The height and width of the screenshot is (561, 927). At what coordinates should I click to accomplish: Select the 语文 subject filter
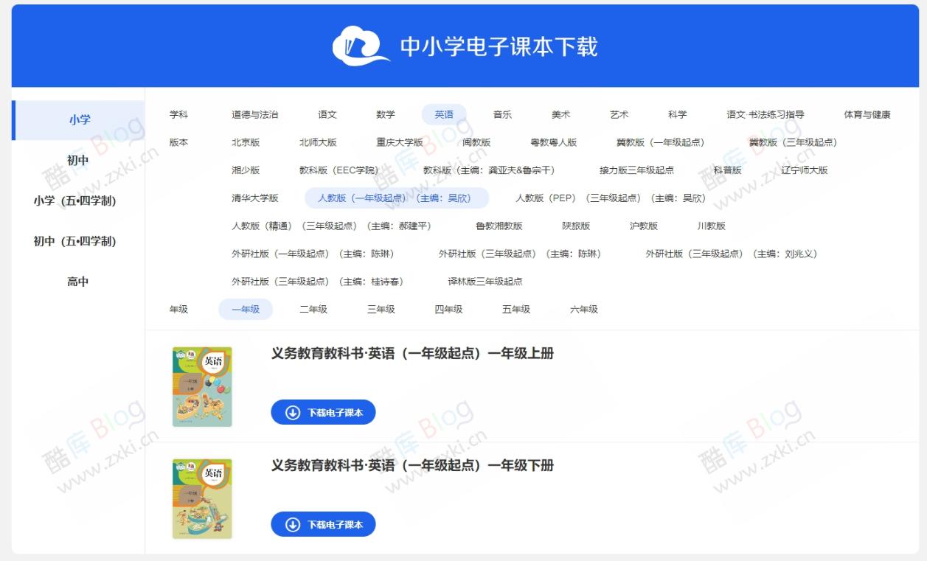[x=327, y=115]
